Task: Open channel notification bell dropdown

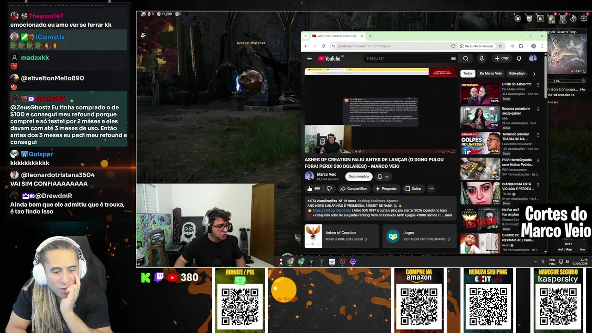Action: tap(383, 176)
